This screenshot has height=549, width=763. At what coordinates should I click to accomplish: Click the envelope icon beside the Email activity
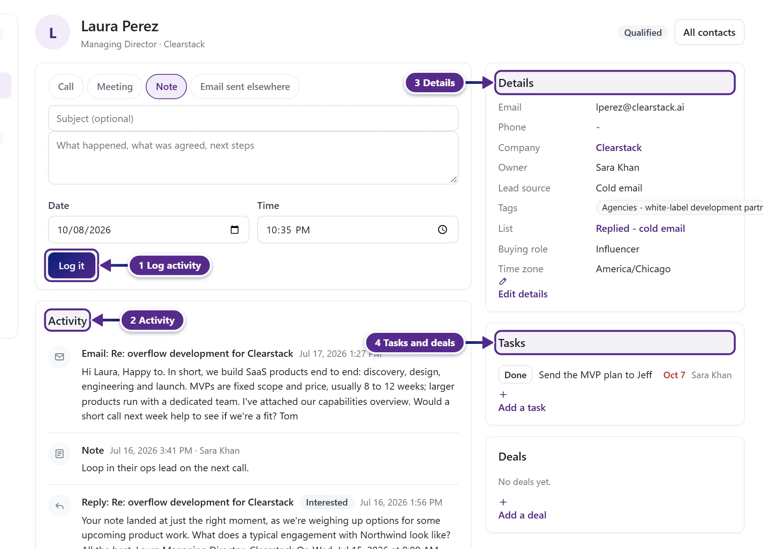pos(60,357)
